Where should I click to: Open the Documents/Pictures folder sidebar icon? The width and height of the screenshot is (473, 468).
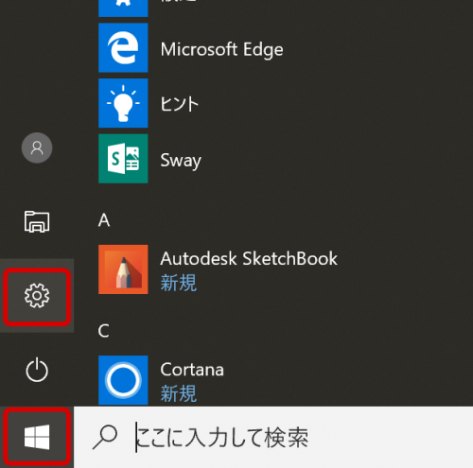point(37,221)
